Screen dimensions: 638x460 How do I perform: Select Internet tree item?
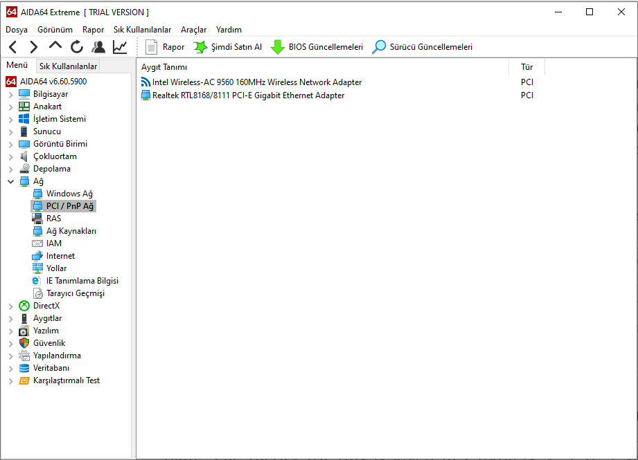pyautogui.click(x=61, y=256)
